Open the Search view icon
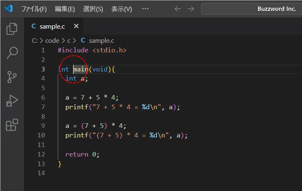 click(12, 53)
